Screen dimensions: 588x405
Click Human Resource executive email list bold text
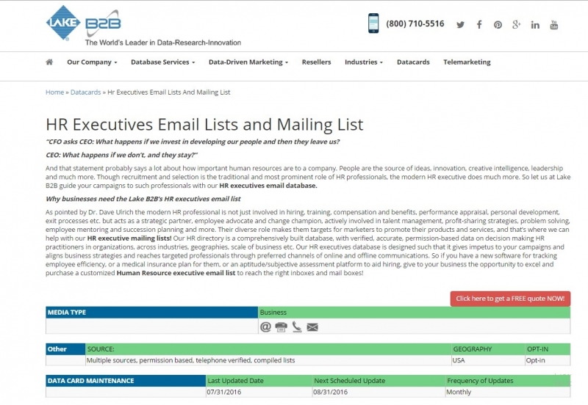[x=176, y=273]
